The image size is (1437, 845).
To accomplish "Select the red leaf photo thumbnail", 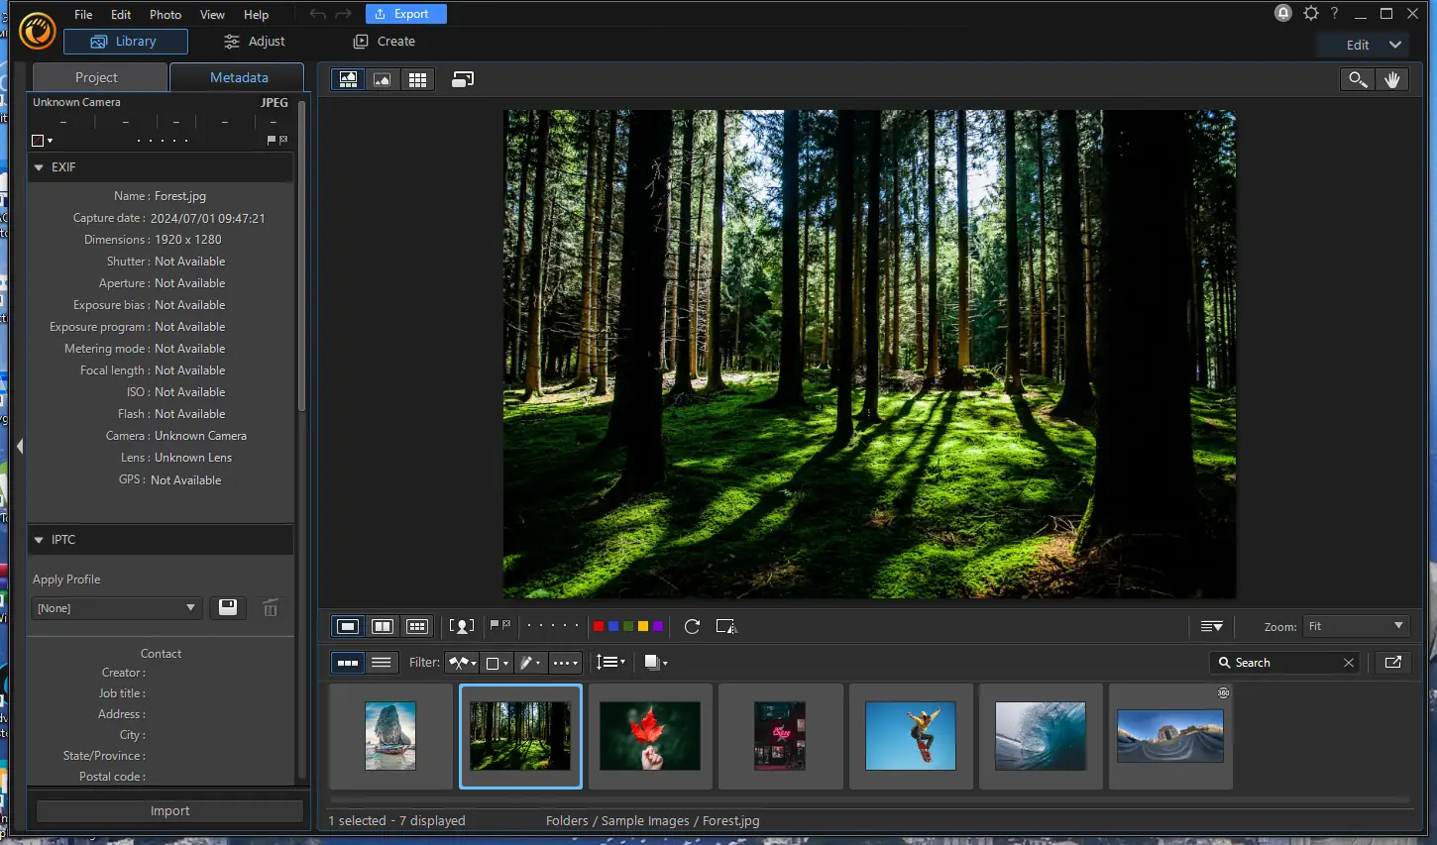I will pos(650,736).
